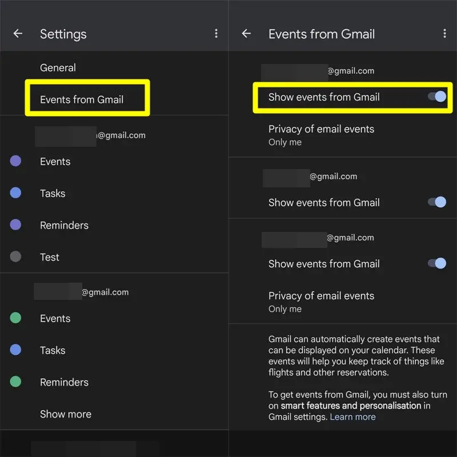Screen dimensions: 457x457
Task: Select Tasks calendar of second account
Action: (x=114, y=350)
